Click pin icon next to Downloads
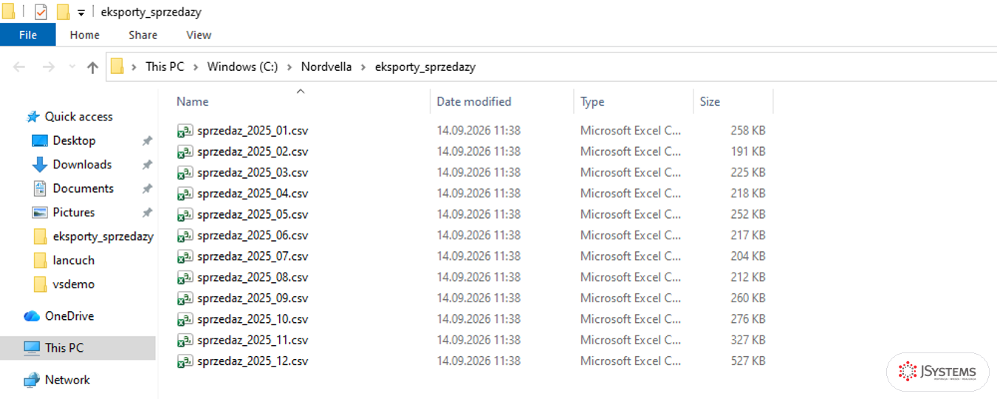997x399 pixels. pyautogui.click(x=147, y=165)
